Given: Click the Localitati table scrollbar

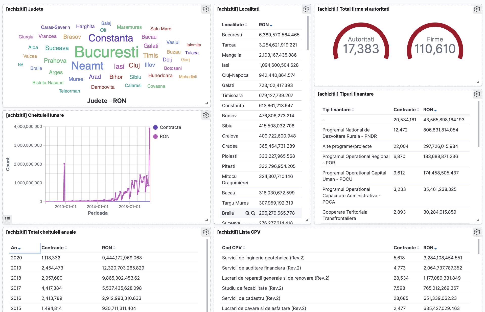Looking at the screenshot, I should pos(308,33).
